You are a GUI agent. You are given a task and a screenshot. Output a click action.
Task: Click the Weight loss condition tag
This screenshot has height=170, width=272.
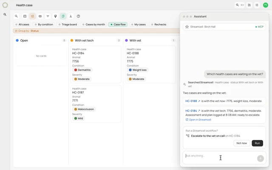[138, 70]
